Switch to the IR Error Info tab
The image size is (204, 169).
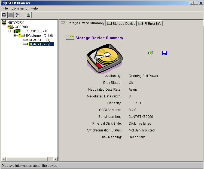[150, 24]
